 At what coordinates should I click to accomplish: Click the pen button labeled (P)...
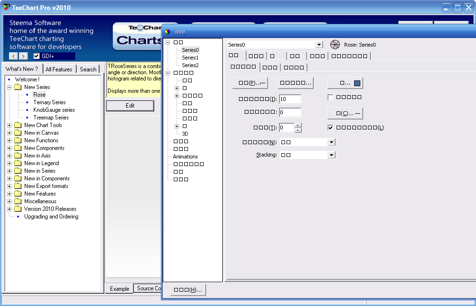pos(250,83)
